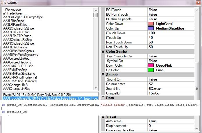Edit the Non iTouch Down value 50

tap(171, 42)
